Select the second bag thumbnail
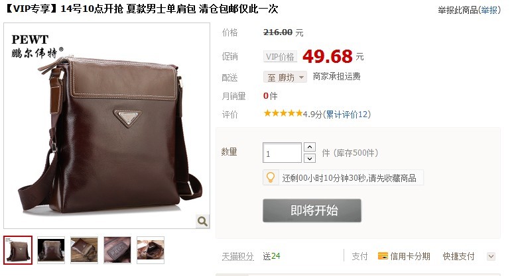 pyautogui.click(x=51, y=250)
